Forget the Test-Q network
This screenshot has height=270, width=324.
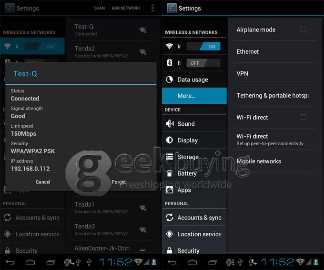[x=119, y=182]
